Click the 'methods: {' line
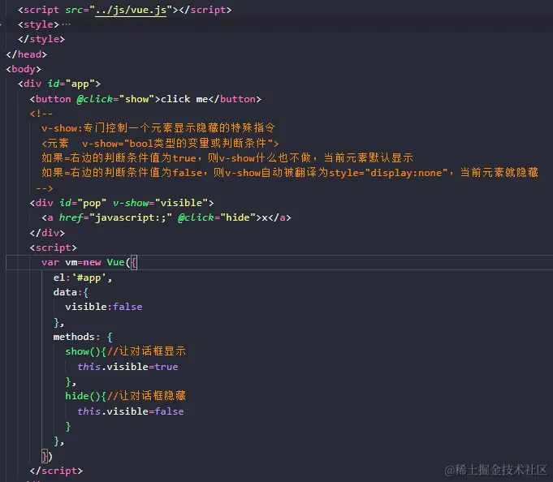The height and width of the screenshot is (482, 553). point(83,337)
